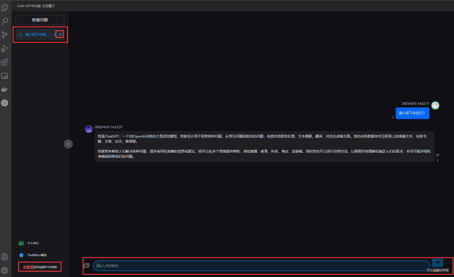Open the Docker view in activity bar

[5, 90]
